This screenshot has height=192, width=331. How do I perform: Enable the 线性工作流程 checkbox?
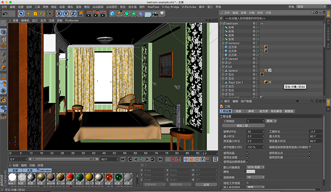[x=248, y=183]
